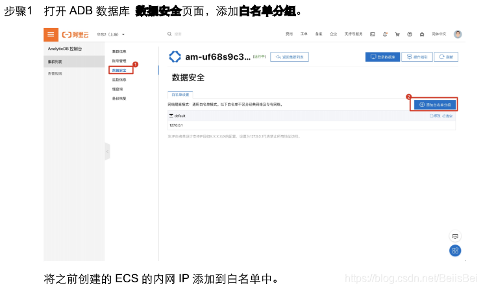Click the 操作指引 button
Image resolution: width=483 pixels, height=290 pixels.
point(417,57)
